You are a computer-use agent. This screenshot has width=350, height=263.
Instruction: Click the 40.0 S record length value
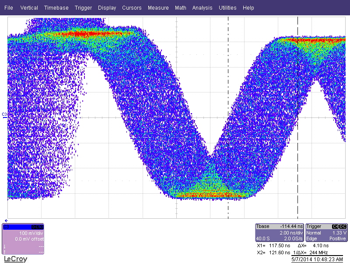263,238
